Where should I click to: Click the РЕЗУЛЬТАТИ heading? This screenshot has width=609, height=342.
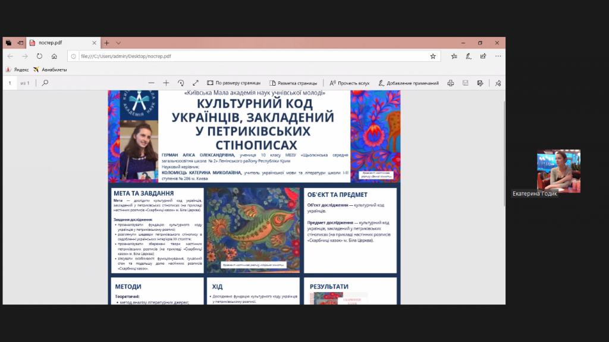(x=329, y=287)
